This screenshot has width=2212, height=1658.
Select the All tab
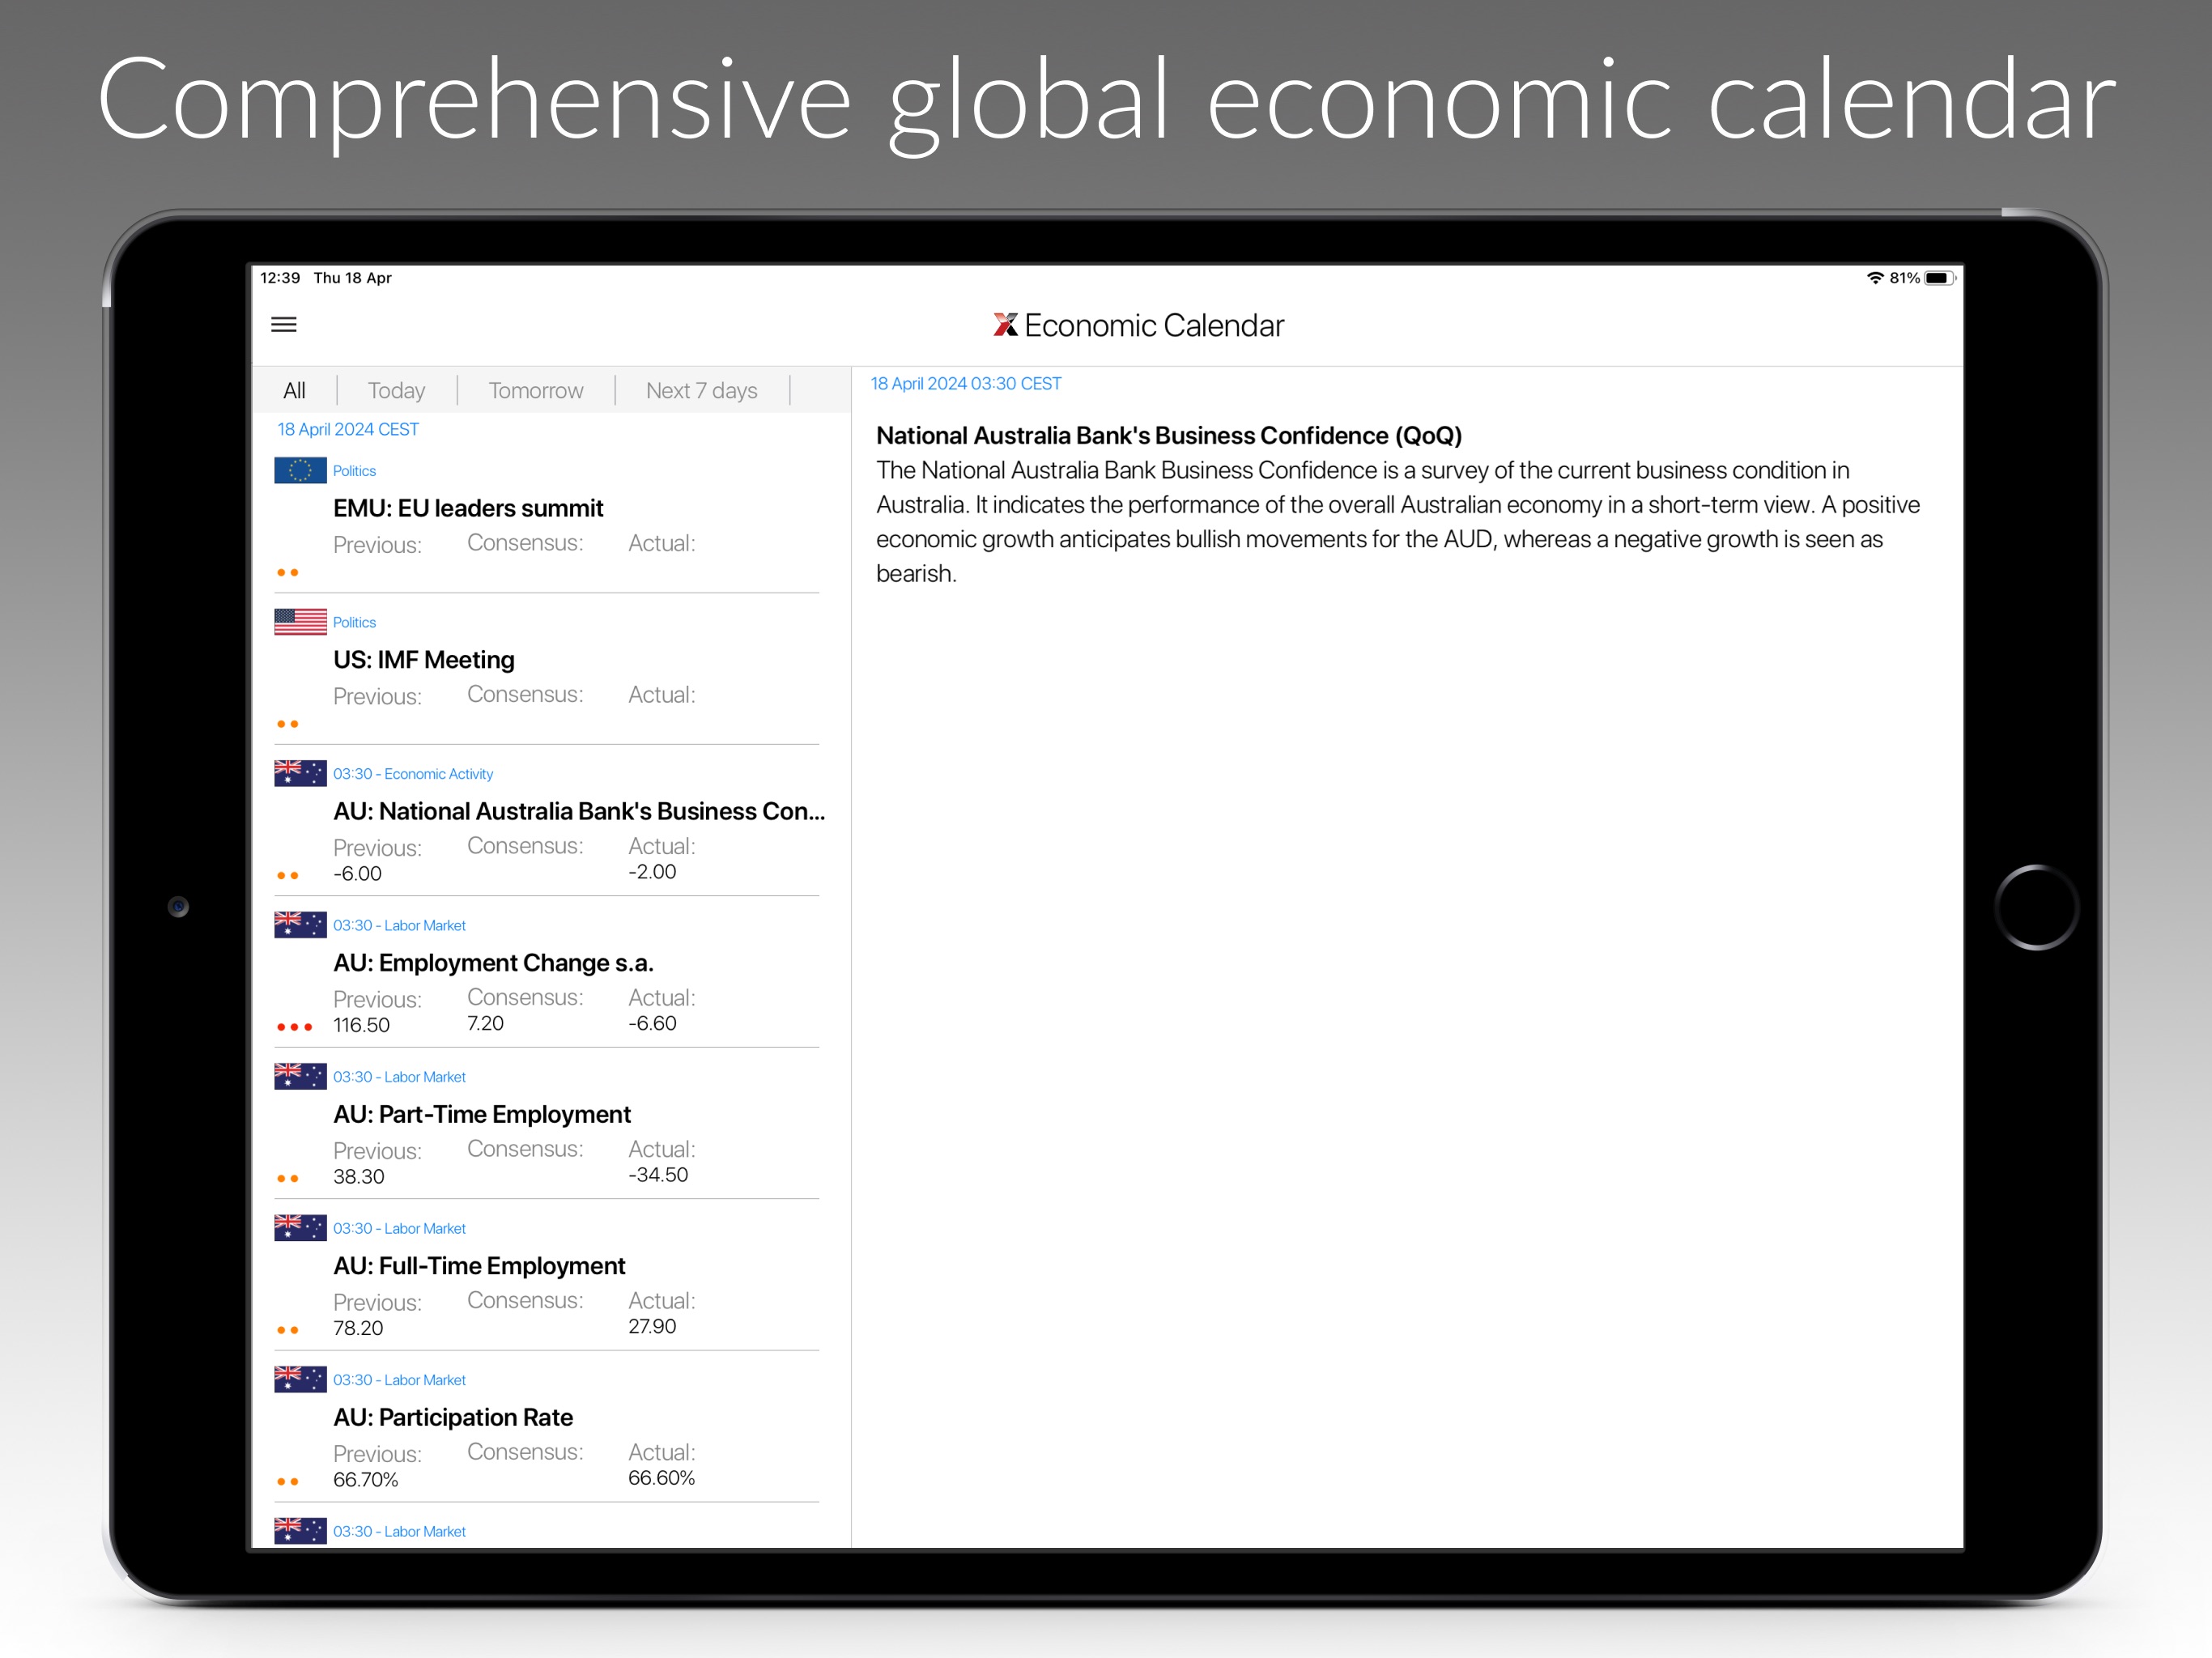[x=294, y=391]
